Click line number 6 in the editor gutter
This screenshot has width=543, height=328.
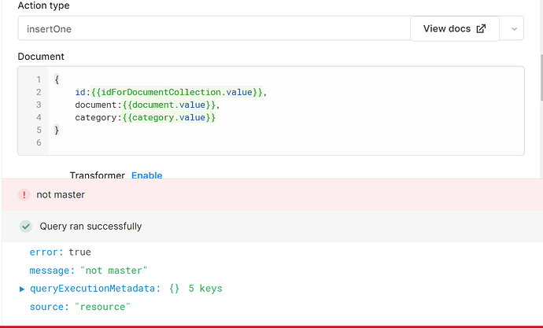pyautogui.click(x=39, y=142)
